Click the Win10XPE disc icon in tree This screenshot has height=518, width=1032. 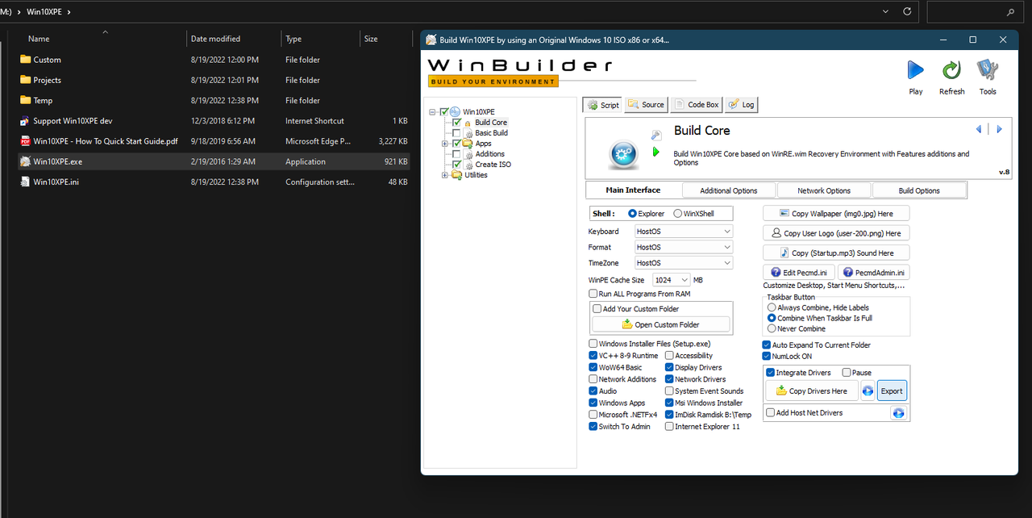tap(456, 111)
